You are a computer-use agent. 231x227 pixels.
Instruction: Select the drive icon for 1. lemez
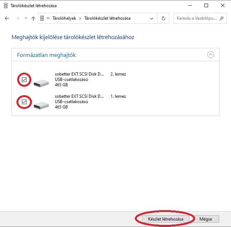[x=41, y=105]
